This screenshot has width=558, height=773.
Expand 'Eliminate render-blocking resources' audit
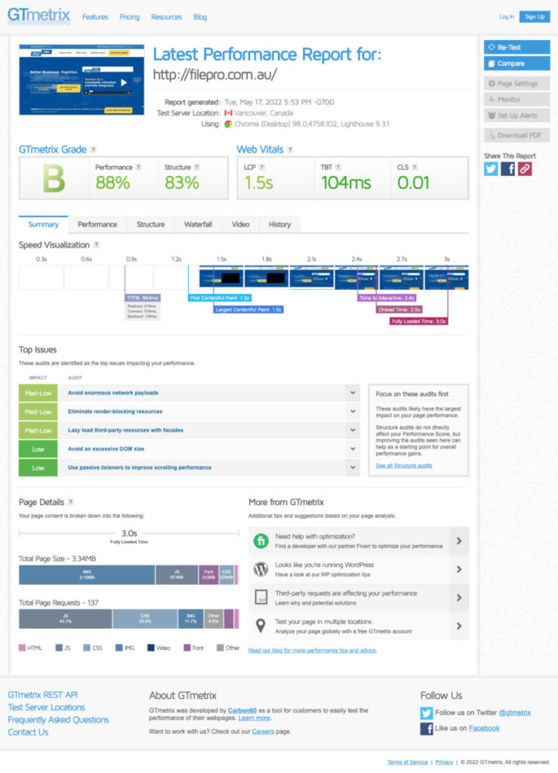353,411
